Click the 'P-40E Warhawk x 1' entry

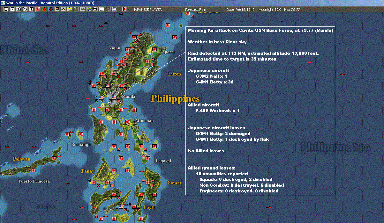[217, 111]
